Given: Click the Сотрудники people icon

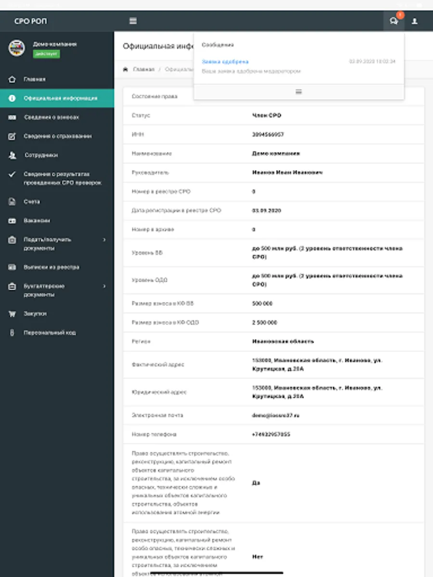Looking at the screenshot, I should (13, 155).
